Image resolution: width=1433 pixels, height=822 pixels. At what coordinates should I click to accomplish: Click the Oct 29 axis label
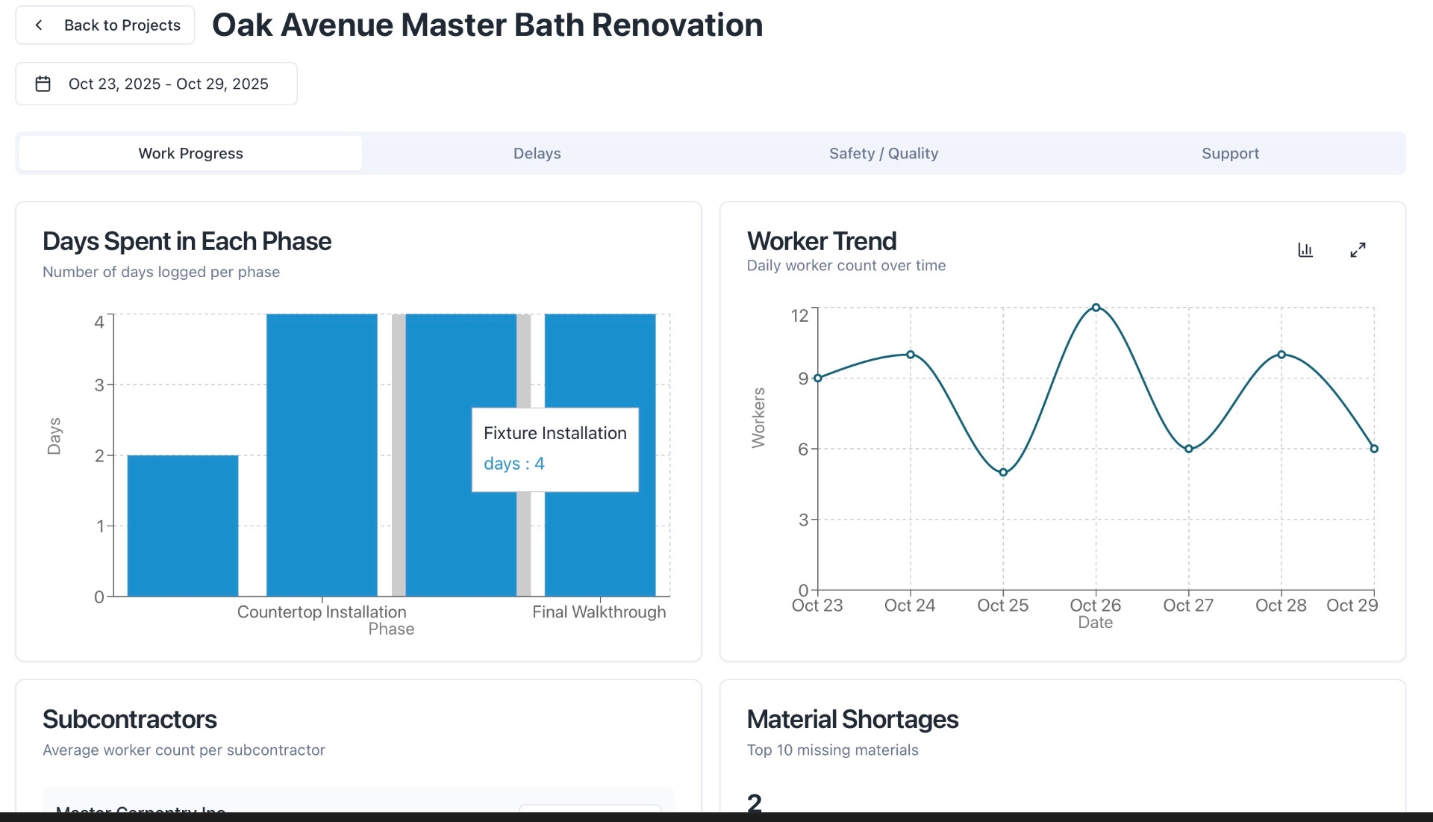click(x=1352, y=605)
